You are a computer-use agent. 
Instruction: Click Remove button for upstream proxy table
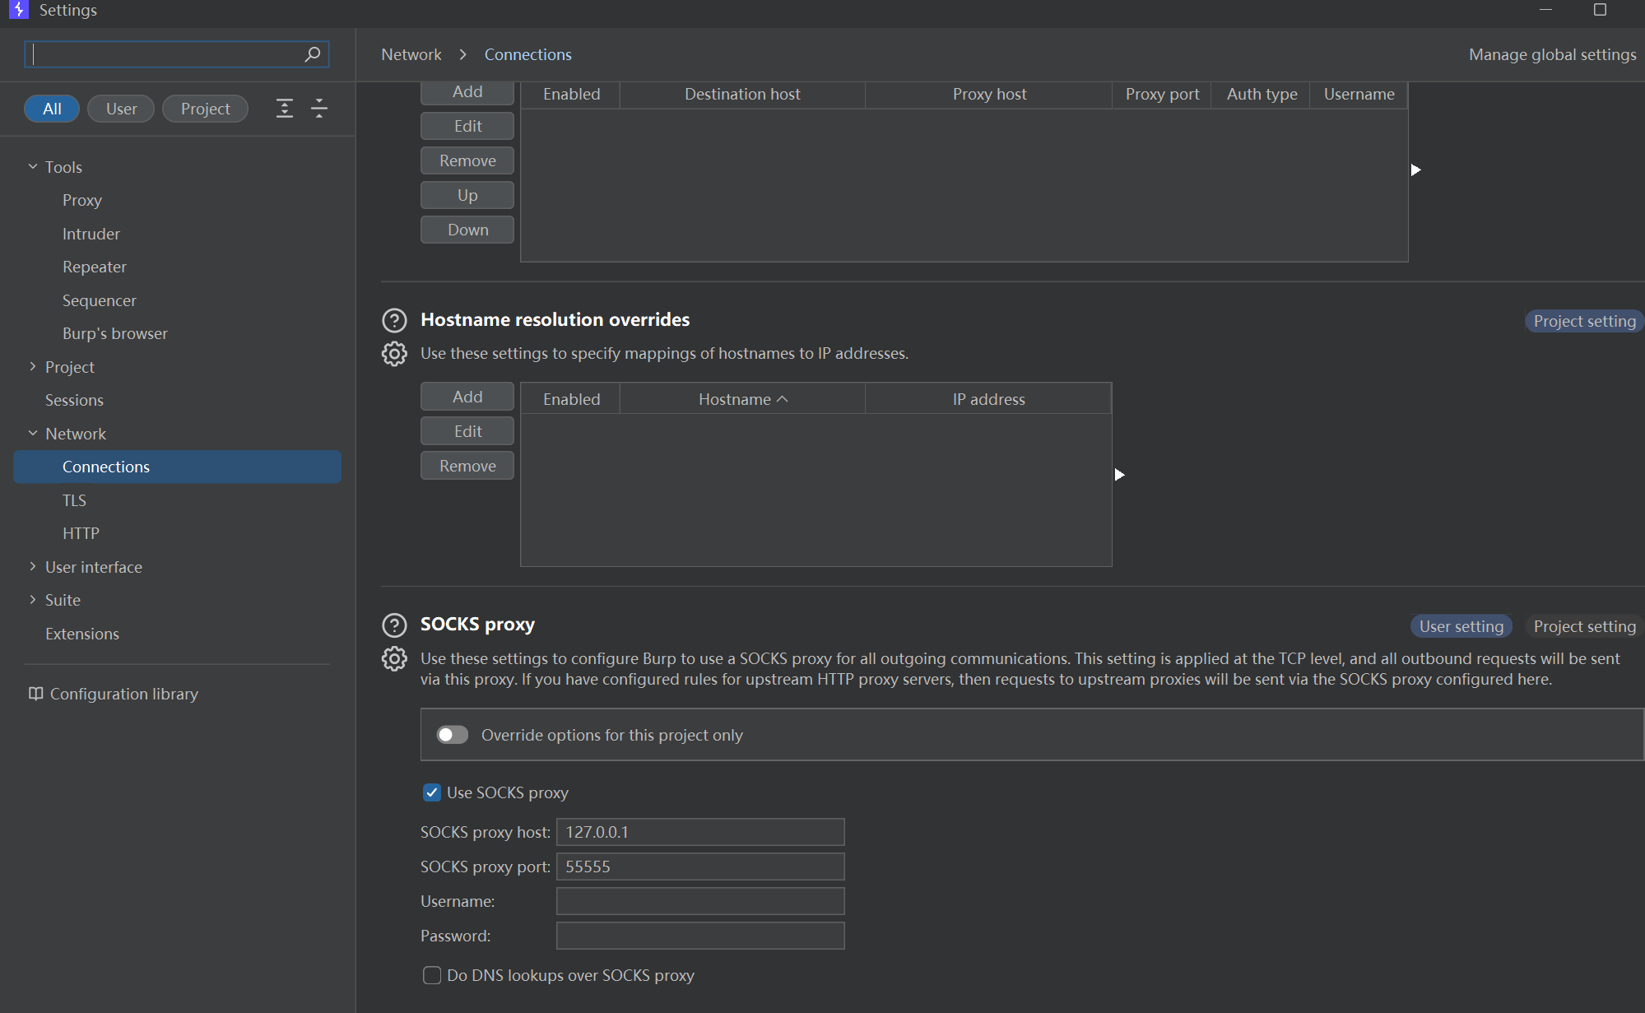click(x=467, y=160)
